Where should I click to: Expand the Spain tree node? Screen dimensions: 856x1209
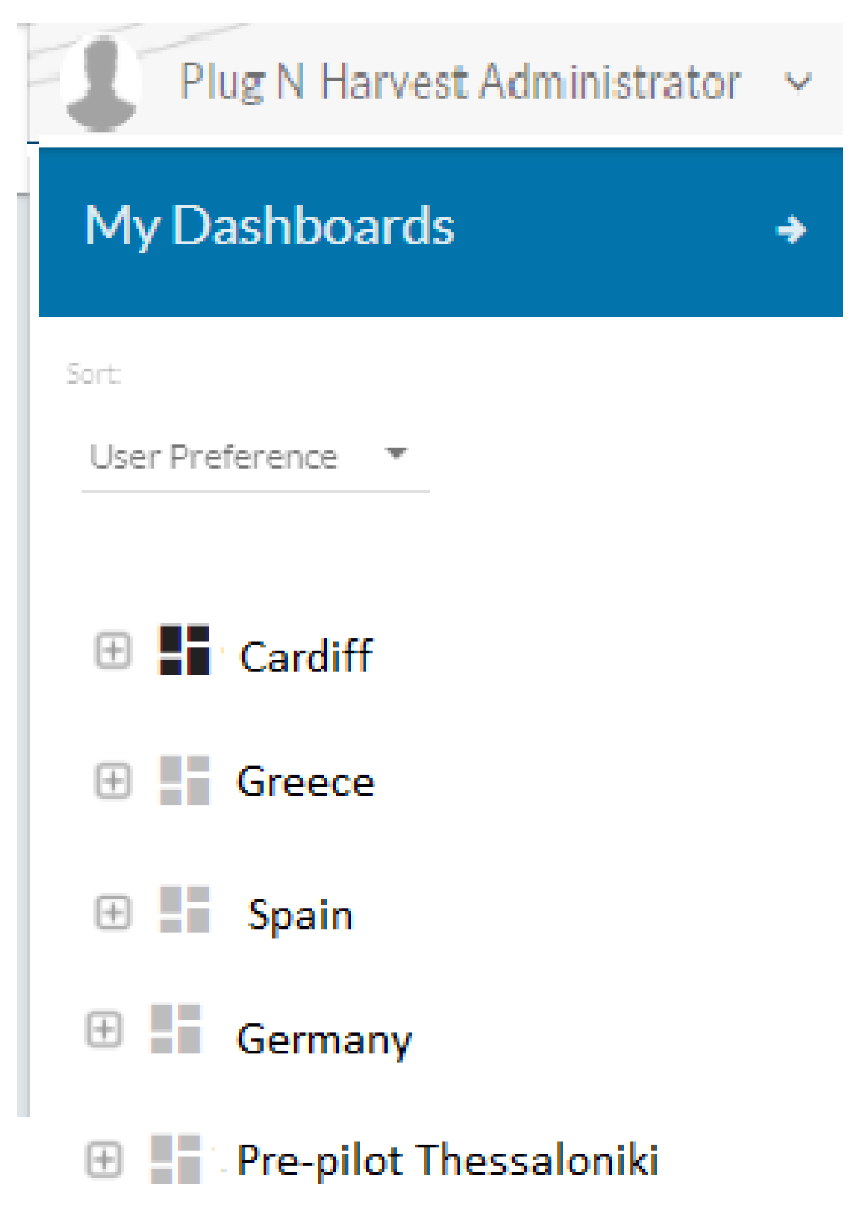pos(113,913)
